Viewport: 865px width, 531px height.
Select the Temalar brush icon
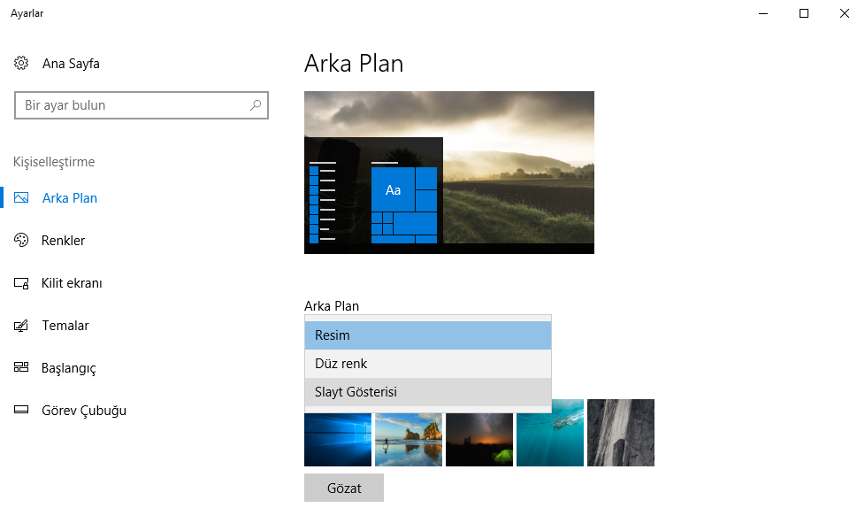tap(21, 326)
